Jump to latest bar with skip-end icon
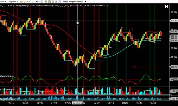 click(x=166, y=6)
